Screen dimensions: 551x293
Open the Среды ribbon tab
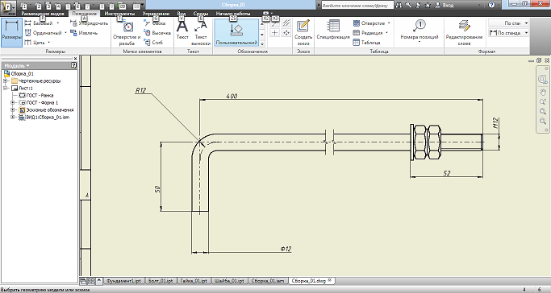(x=201, y=14)
